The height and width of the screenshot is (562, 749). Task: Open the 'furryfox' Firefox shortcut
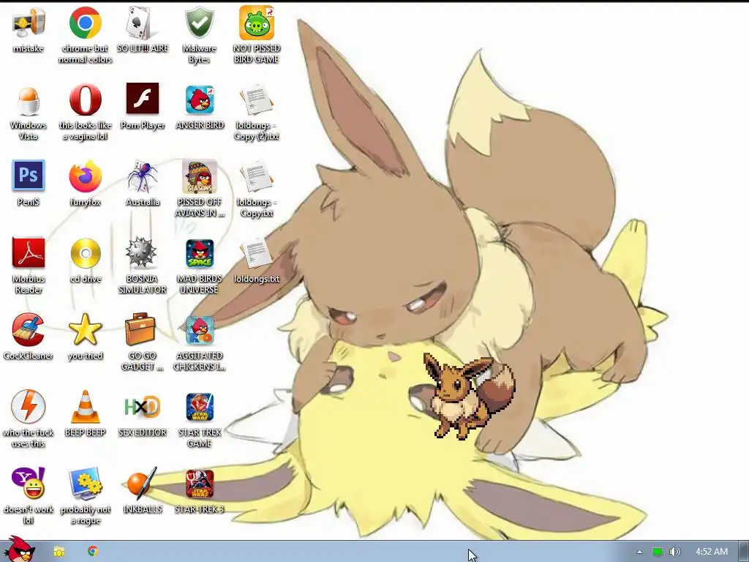click(x=85, y=176)
